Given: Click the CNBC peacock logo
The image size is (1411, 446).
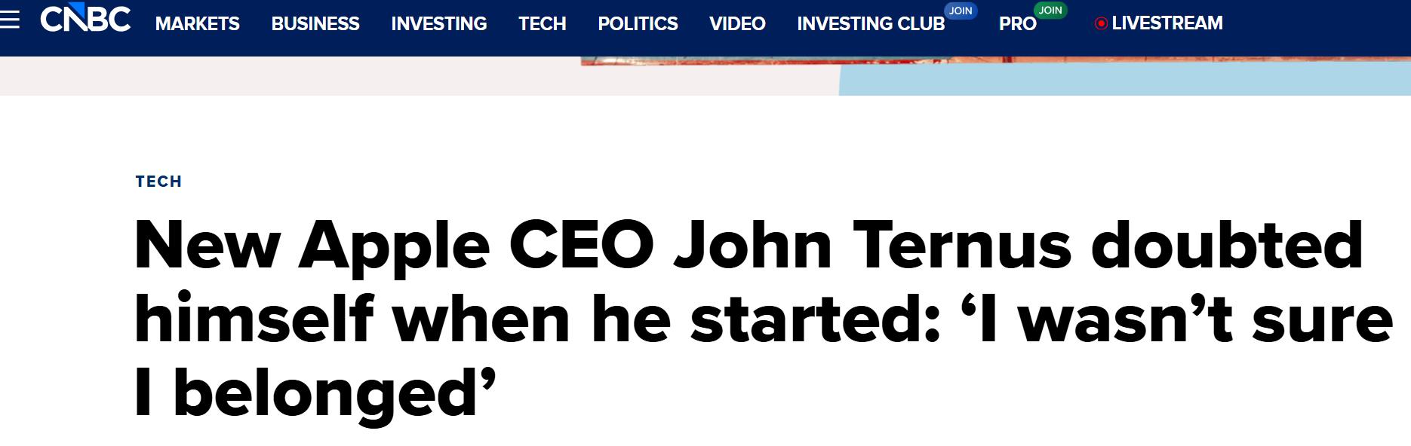Looking at the screenshot, I should coord(85,20).
